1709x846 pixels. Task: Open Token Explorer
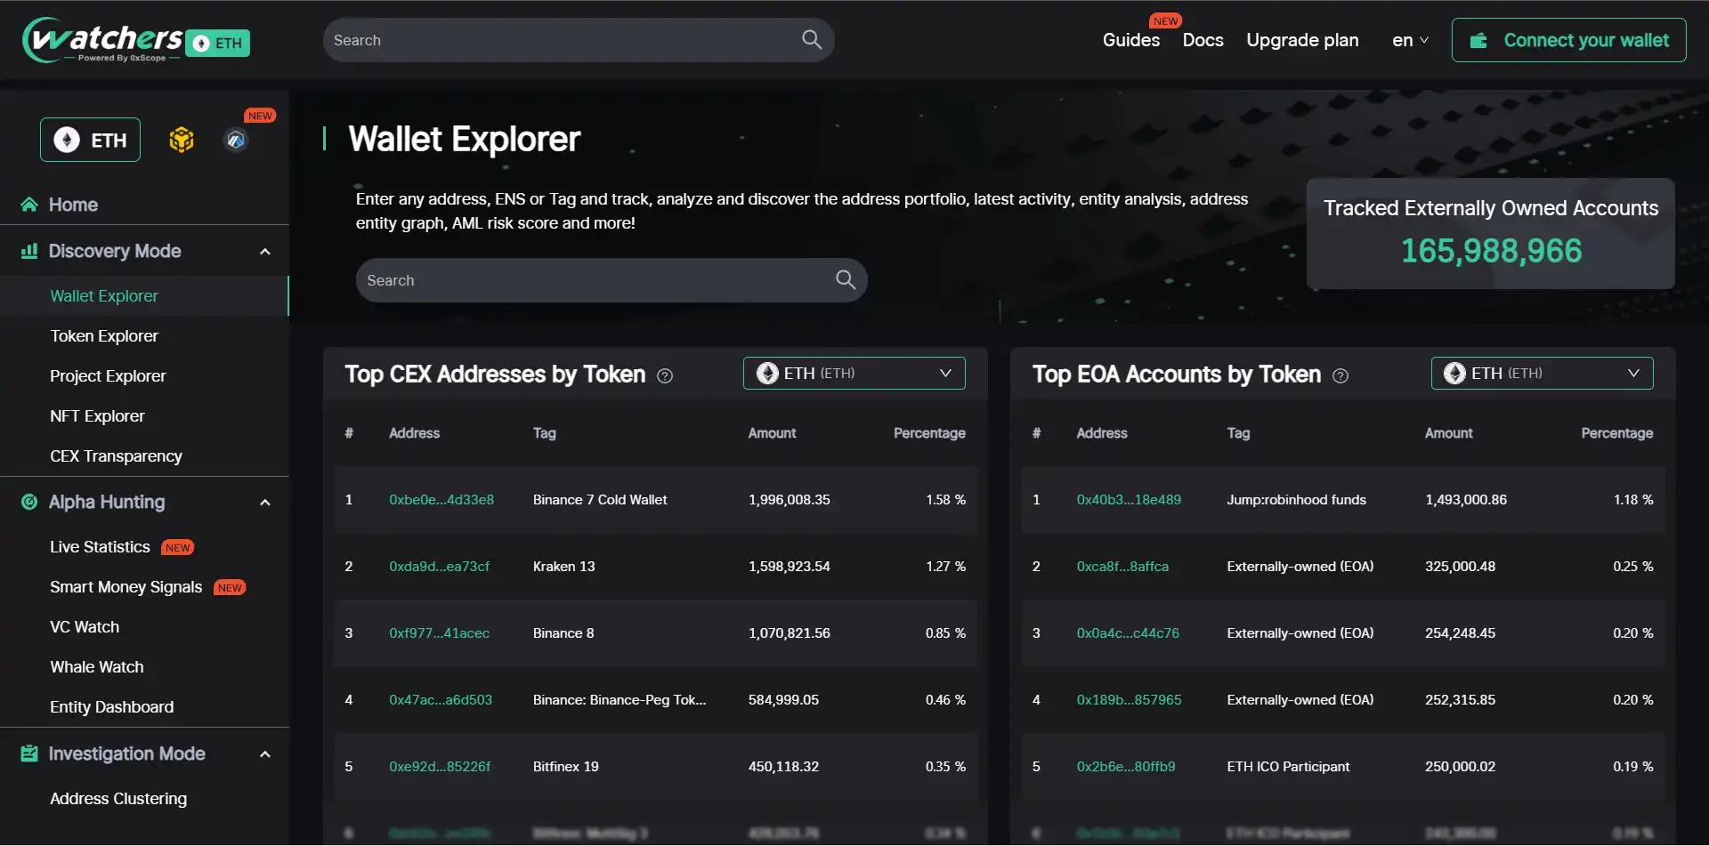(104, 336)
